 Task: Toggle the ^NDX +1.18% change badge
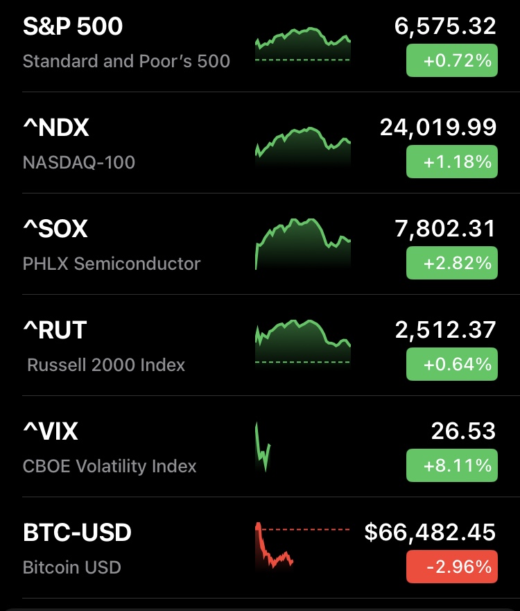coord(451,162)
